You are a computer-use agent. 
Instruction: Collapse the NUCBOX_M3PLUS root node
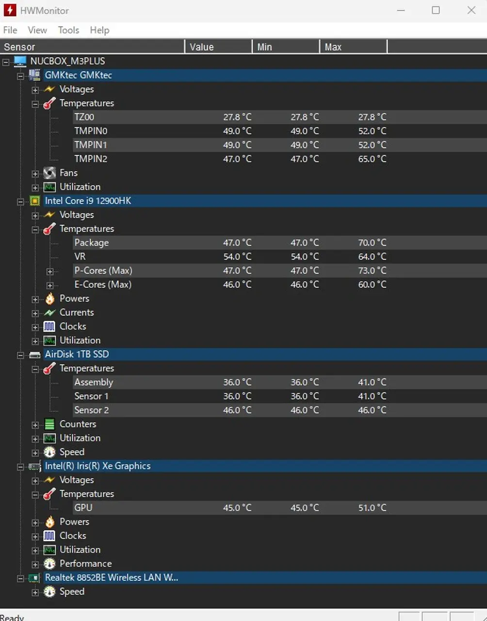[6, 62]
